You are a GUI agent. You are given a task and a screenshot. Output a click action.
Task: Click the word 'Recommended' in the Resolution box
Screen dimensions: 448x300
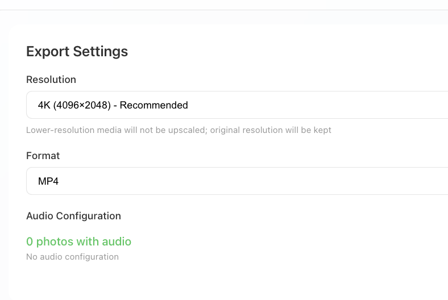click(154, 105)
